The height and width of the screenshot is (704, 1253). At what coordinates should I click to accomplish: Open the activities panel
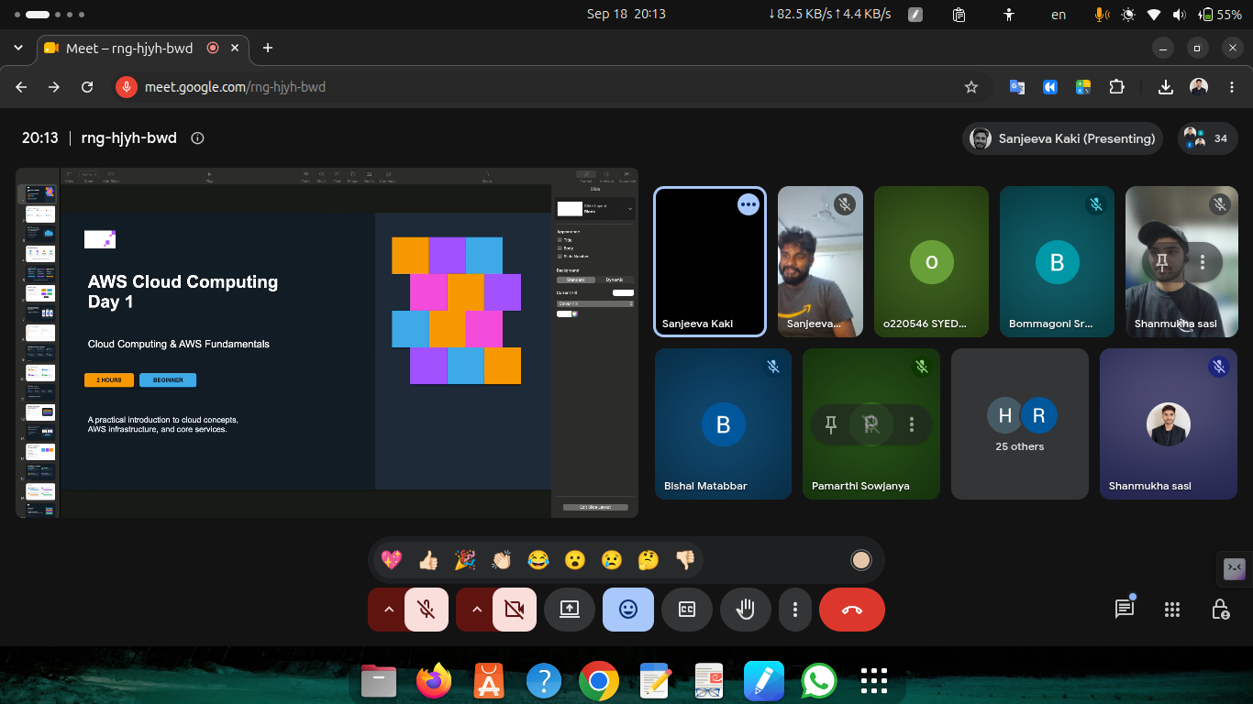coord(1171,610)
